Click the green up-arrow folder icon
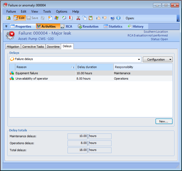Screen dimensions: 182x171 pos(9,18)
